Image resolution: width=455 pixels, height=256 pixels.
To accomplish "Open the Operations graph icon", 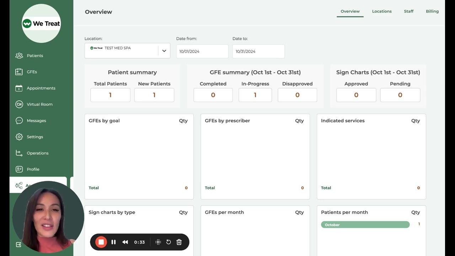I will click(19, 153).
